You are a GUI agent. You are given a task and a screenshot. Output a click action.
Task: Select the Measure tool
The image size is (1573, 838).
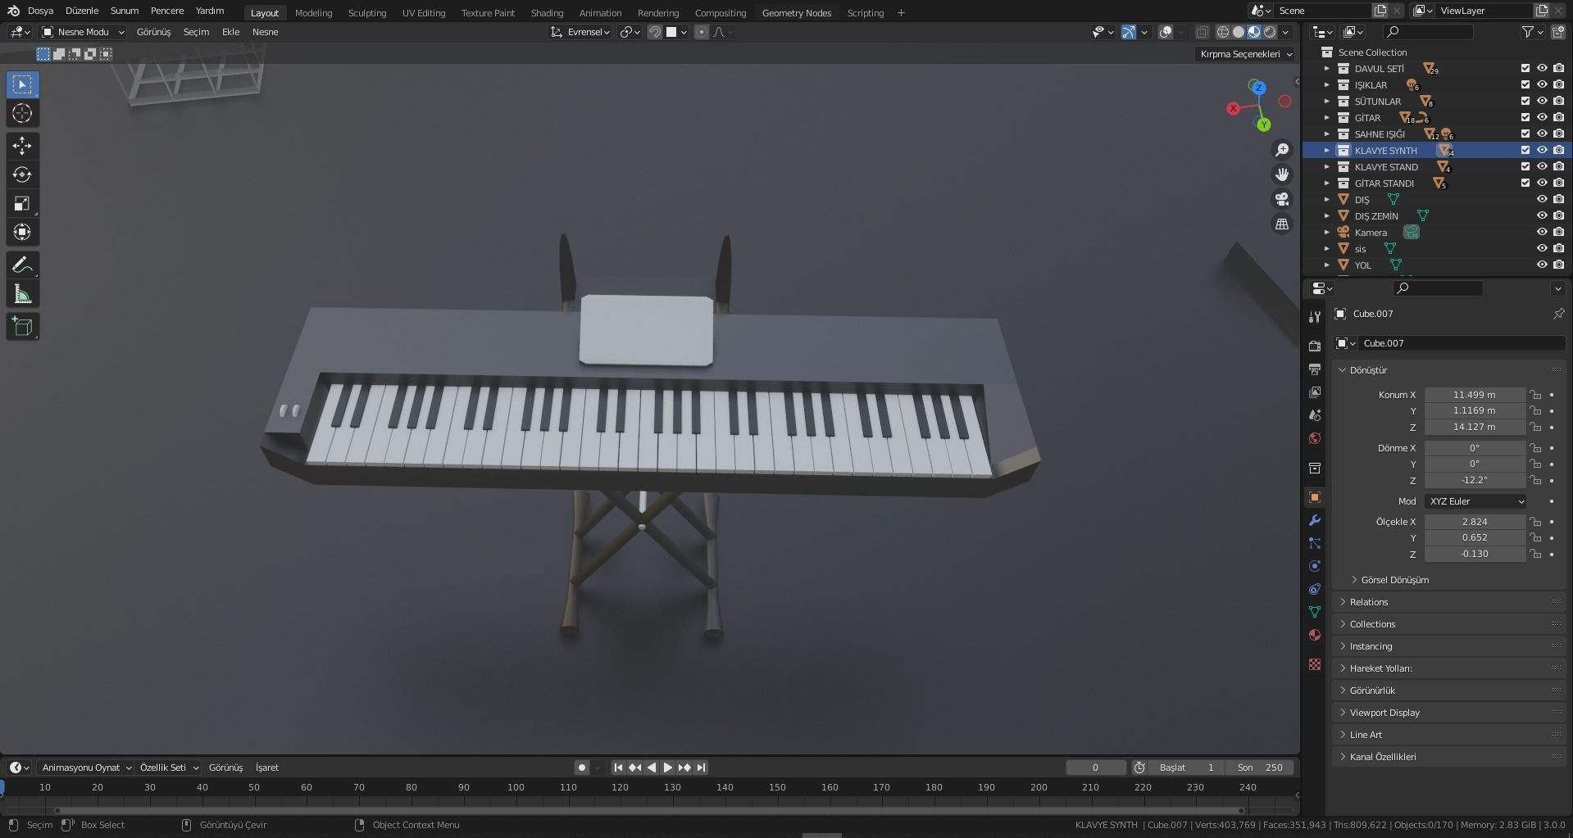(22, 293)
